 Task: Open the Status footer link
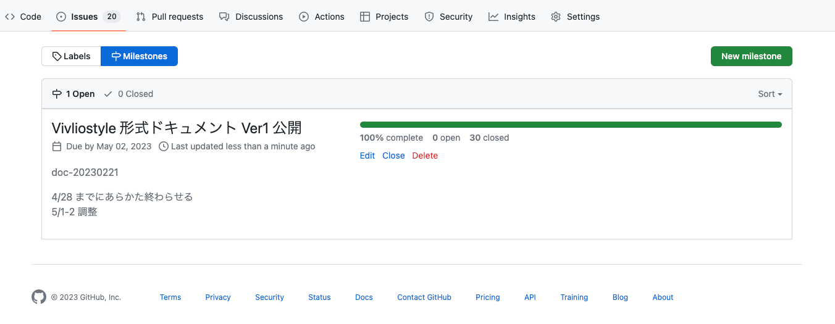320,297
